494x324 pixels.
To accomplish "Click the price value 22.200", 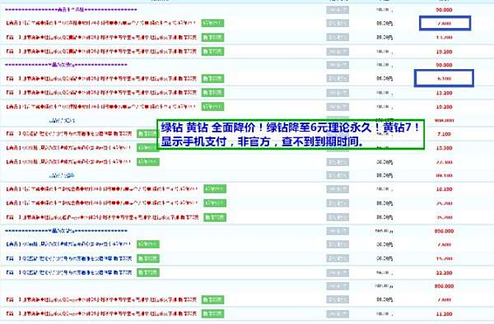I will coord(444,273).
